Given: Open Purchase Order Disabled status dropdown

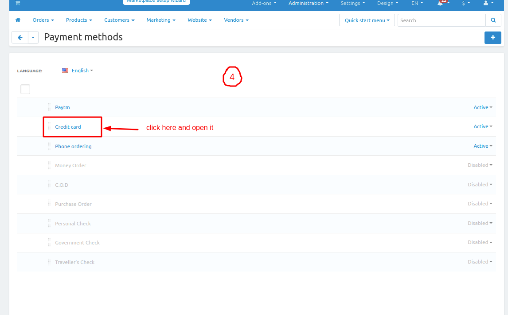Looking at the screenshot, I should (x=480, y=204).
